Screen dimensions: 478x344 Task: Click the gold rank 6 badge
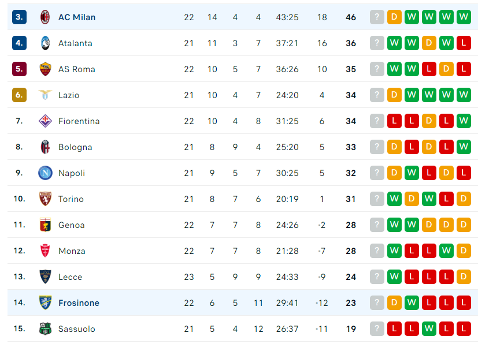point(19,95)
